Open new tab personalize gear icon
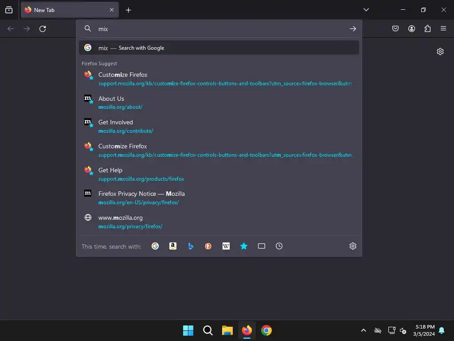This screenshot has height=341, width=454. [x=440, y=52]
